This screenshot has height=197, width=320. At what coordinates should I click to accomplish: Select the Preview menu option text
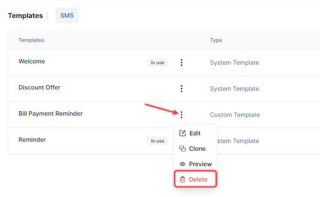(200, 164)
